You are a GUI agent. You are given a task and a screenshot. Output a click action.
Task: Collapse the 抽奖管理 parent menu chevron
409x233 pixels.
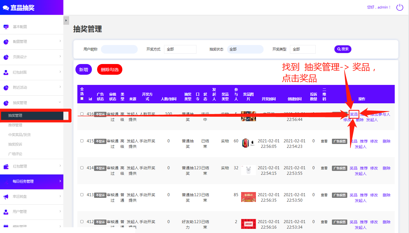60,102
